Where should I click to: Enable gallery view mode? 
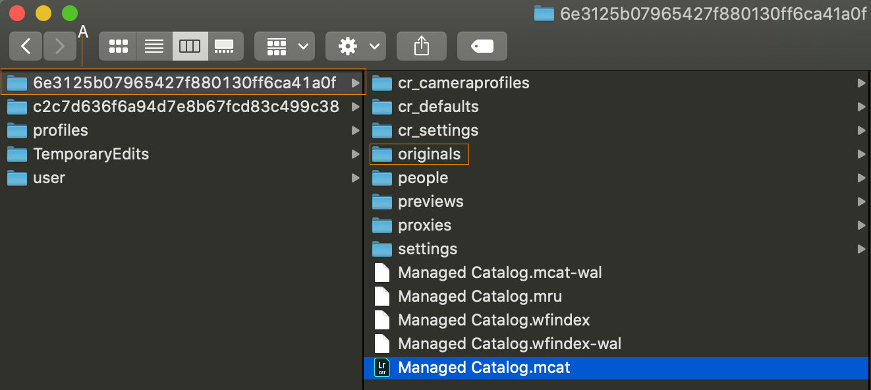[x=224, y=45]
